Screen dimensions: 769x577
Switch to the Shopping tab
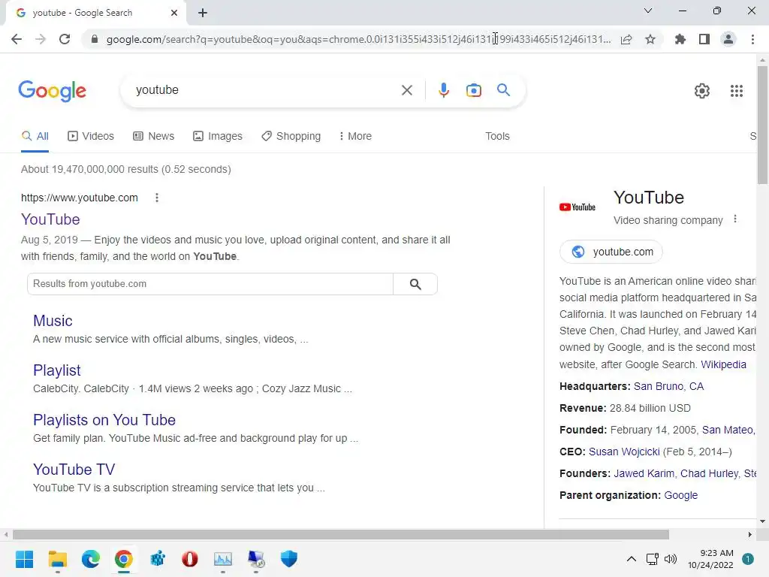coord(291,137)
